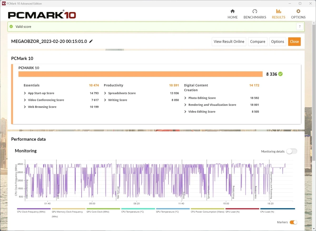Disable the Markers toggle
Viewport: 316px width, 231px height.
coord(293,222)
